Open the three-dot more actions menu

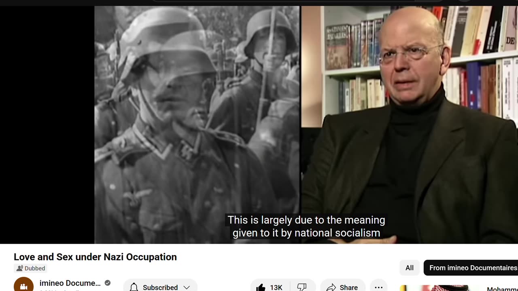click(x=378, y=287)
